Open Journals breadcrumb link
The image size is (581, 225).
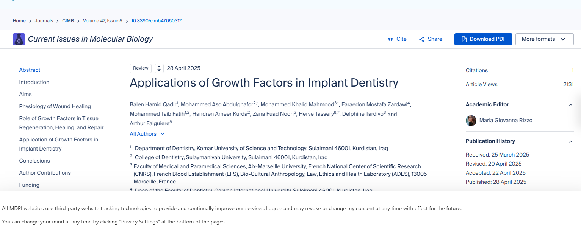tap(44, 21)
